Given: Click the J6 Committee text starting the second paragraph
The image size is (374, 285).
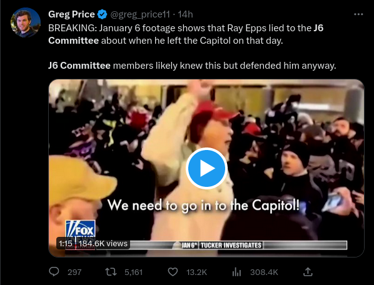Looking at the screenshot, I should [x=79, y=65].
